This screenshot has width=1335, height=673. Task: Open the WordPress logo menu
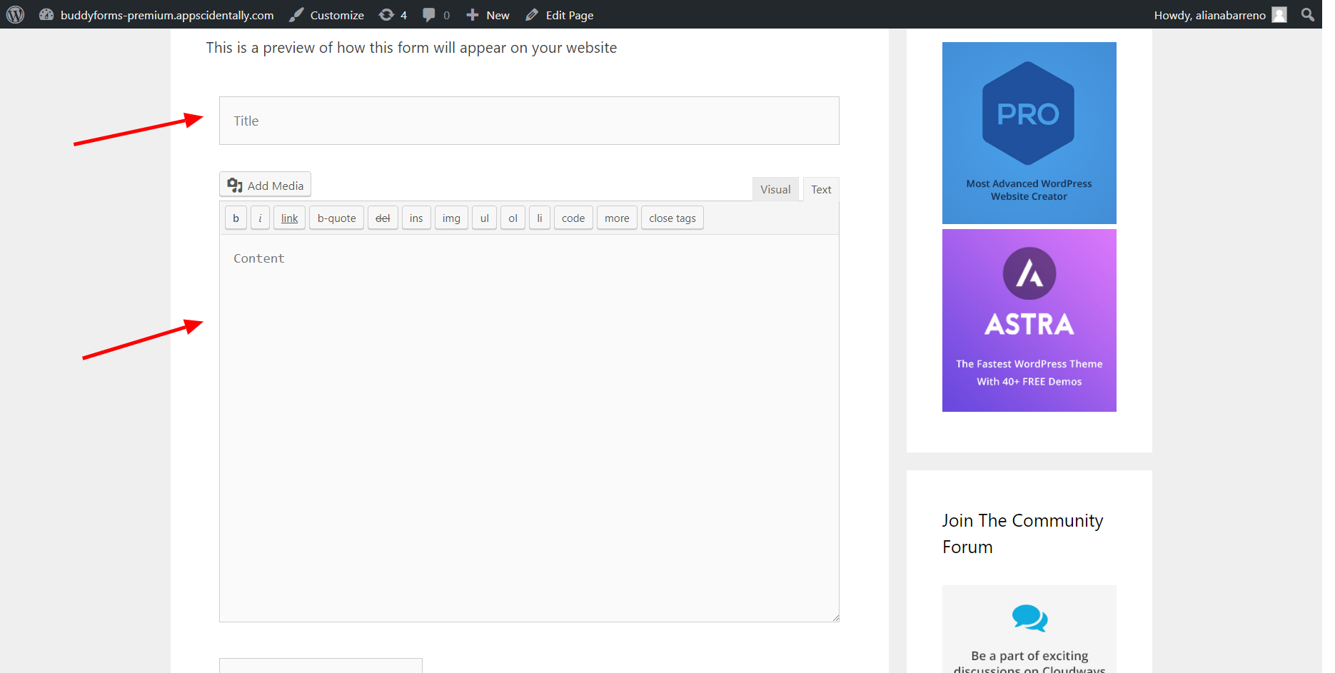tap(15, 14)
